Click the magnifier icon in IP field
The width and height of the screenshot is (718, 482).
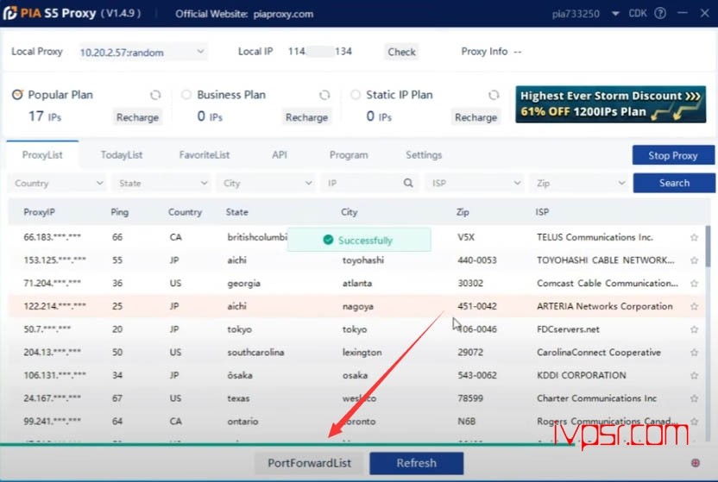pyautogui.click(x=408, y=184)
